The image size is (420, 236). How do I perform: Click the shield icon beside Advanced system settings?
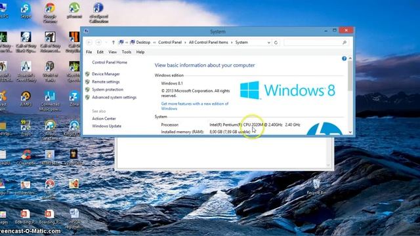87,97
